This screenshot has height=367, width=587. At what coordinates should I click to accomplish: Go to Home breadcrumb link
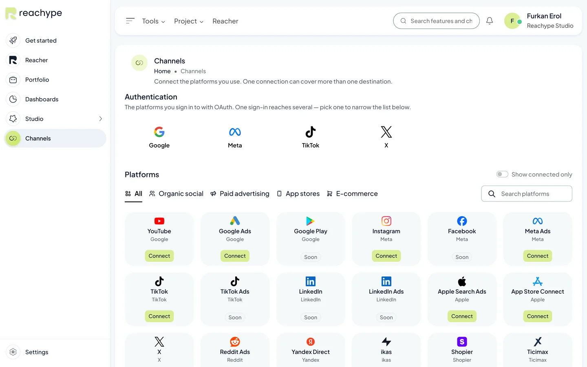162,71
